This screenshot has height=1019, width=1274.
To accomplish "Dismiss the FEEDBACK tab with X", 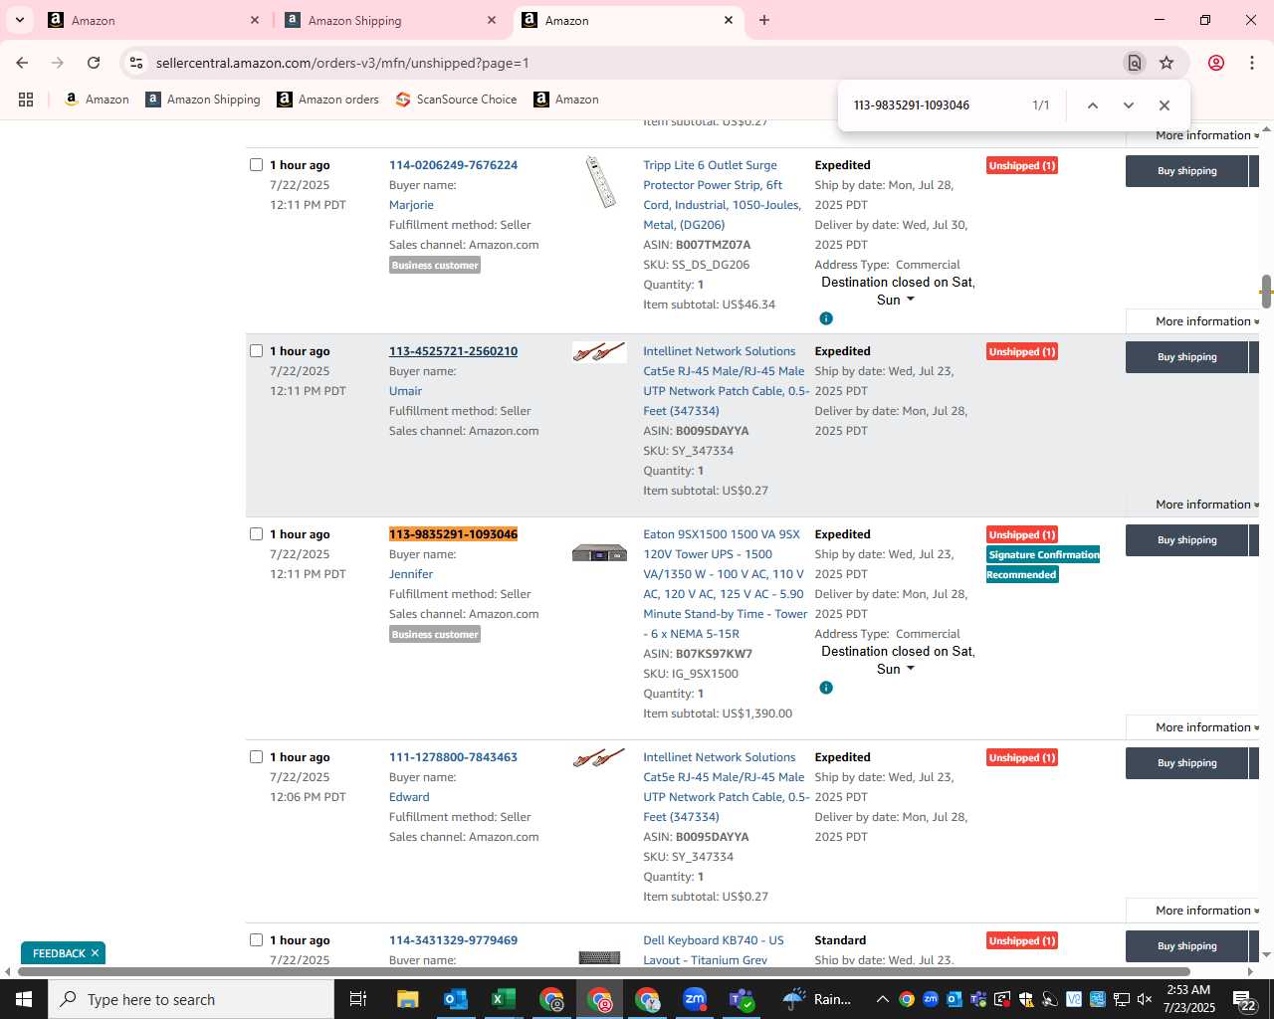I will tap(95, 953).
